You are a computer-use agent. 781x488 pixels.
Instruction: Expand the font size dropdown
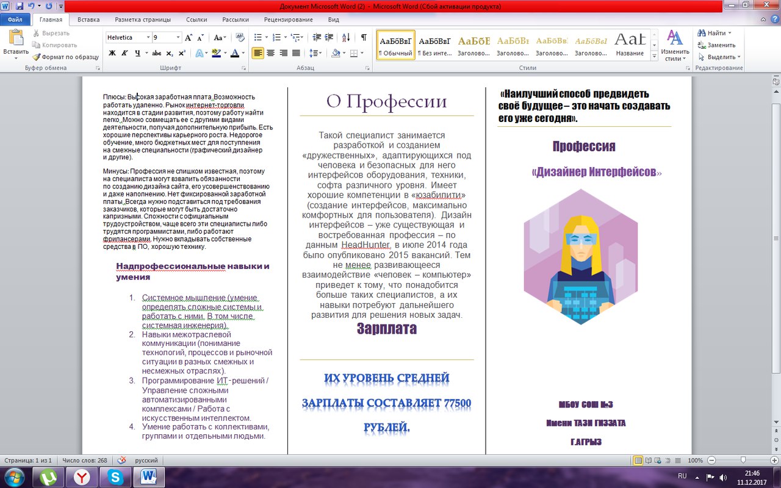coord(178,37)
